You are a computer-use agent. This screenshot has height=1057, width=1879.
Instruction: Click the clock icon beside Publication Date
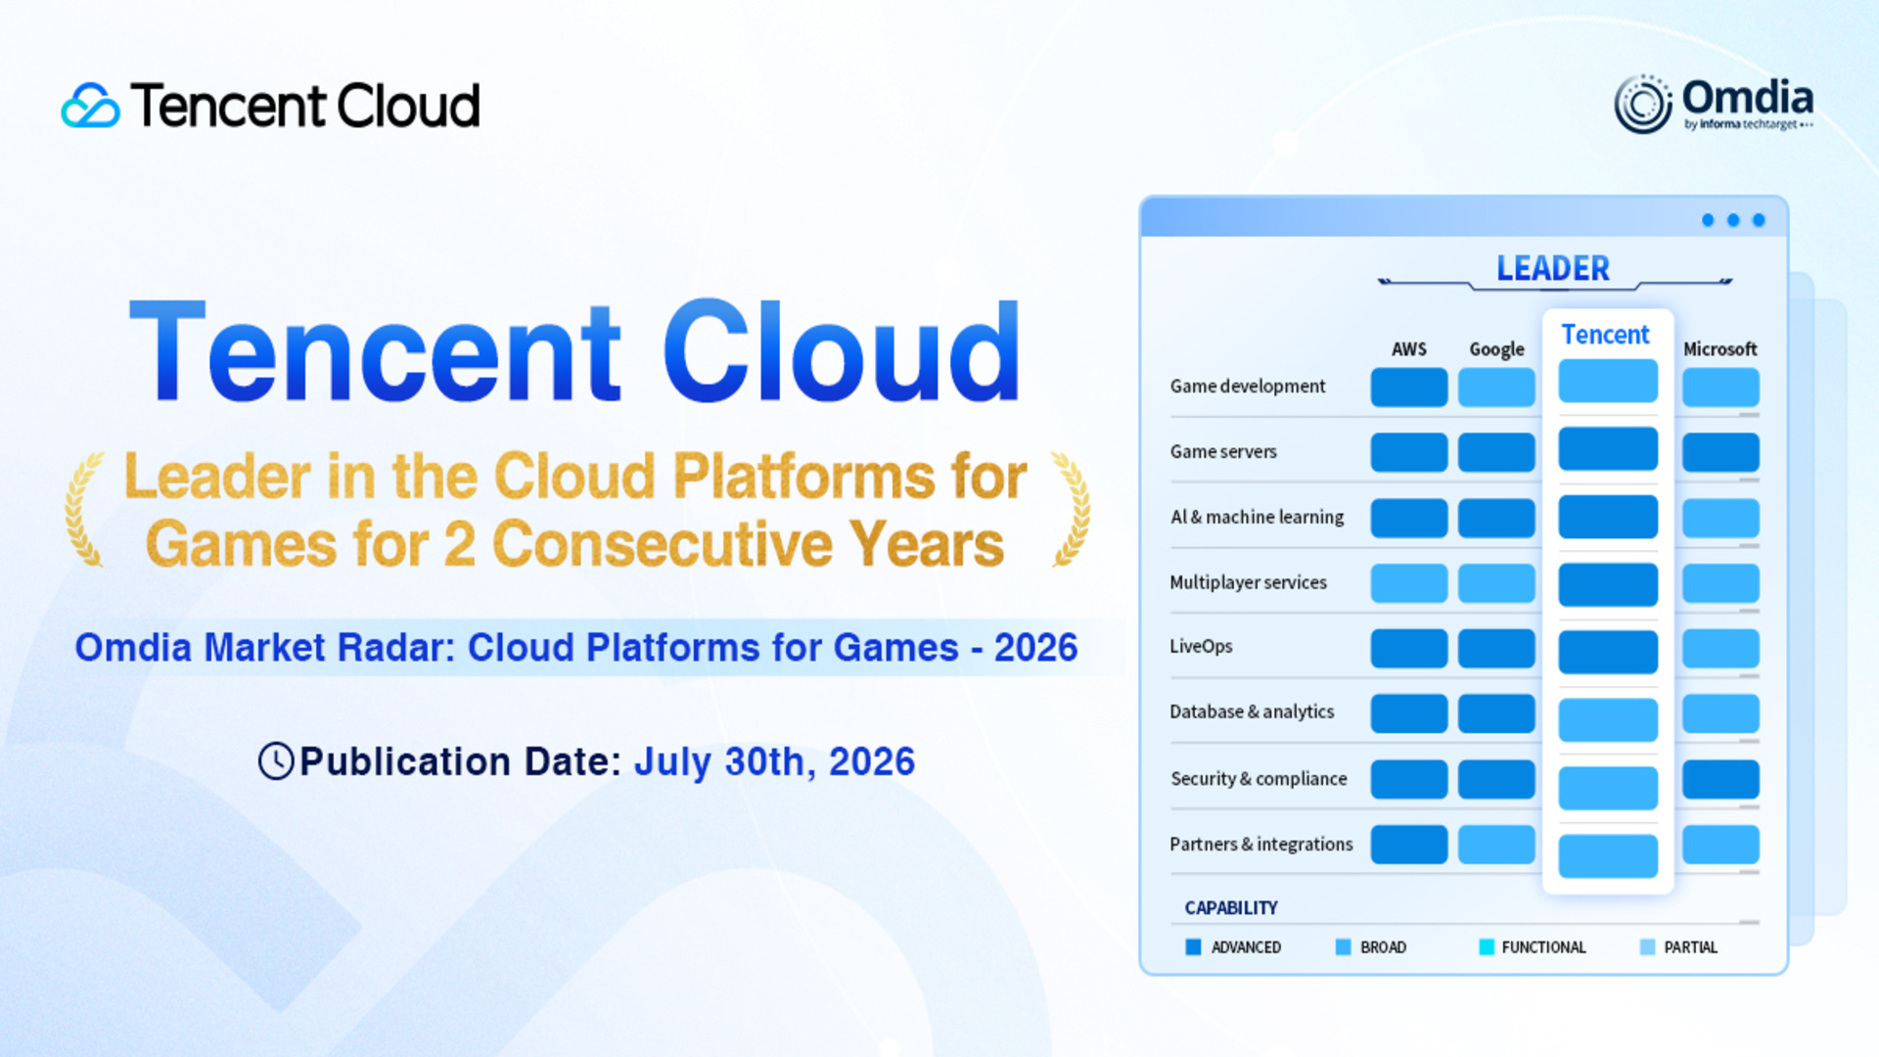276,761
